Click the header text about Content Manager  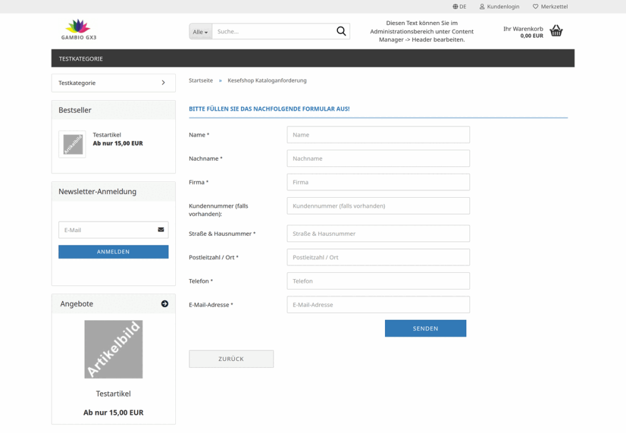pyautogui.click(x=421, y=31)
